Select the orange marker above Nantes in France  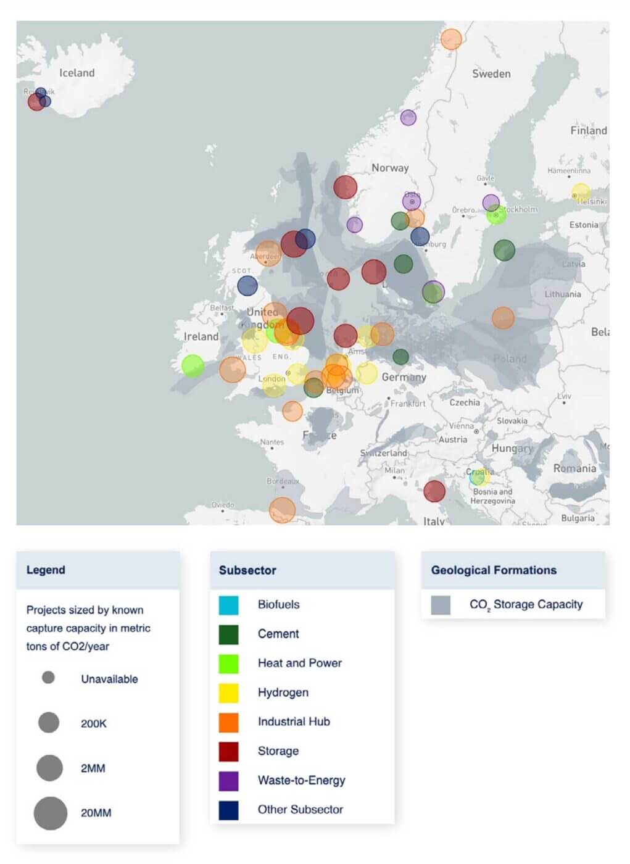pyautogui.click(x=292, y=411)
